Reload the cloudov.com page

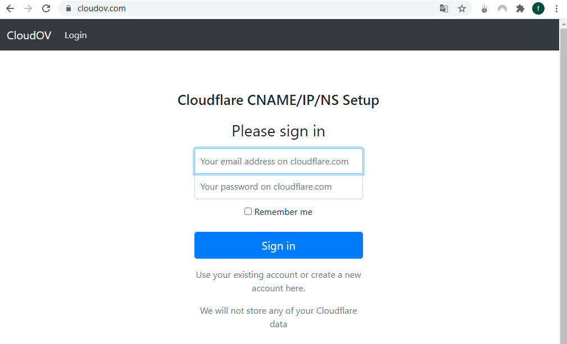46,8
